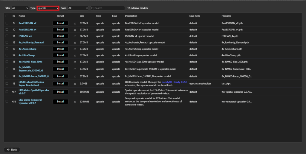Image resolution: width=306 pixels, height=154 pixels.
Task: Click the Search input field
Action: tap(108, 8)
